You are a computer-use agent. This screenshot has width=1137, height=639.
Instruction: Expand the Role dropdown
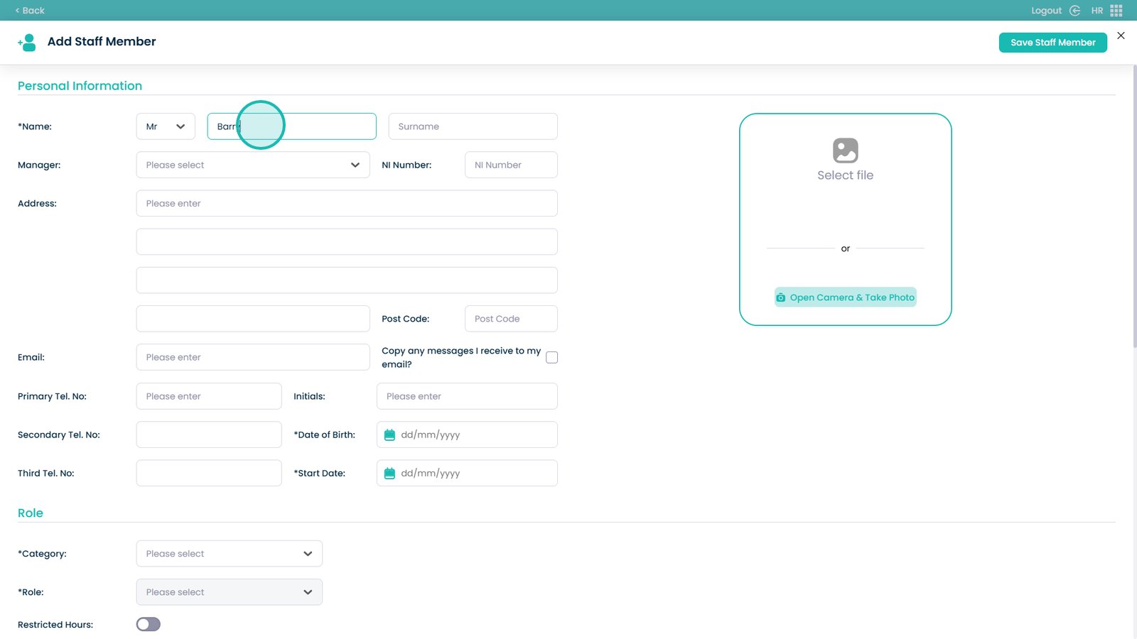[x=229, y=592]
